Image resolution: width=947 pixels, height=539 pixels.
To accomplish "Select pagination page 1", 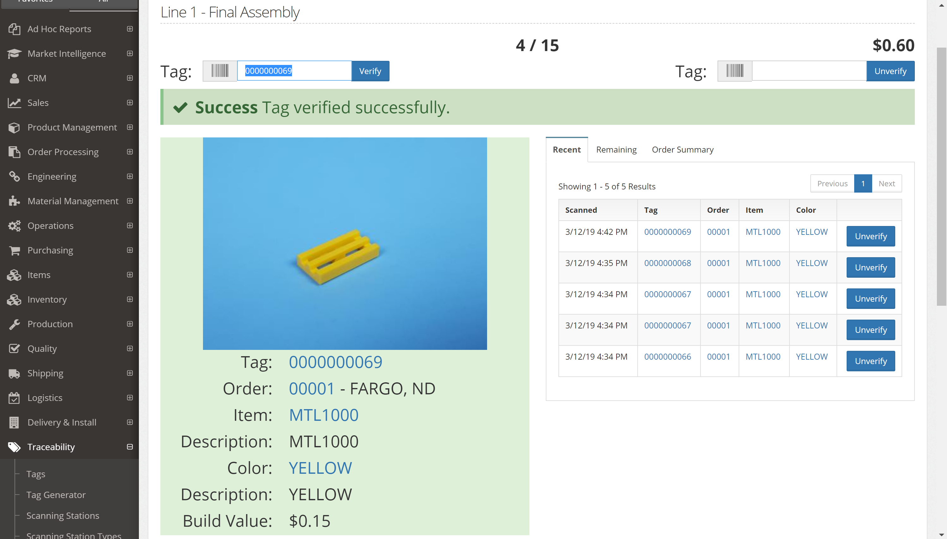I will pyautogui.click(x=863, y=184).
